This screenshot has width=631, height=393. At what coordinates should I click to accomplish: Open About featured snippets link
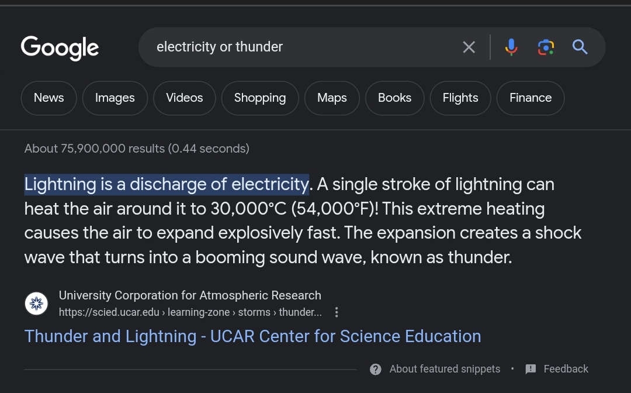(445, 369)
